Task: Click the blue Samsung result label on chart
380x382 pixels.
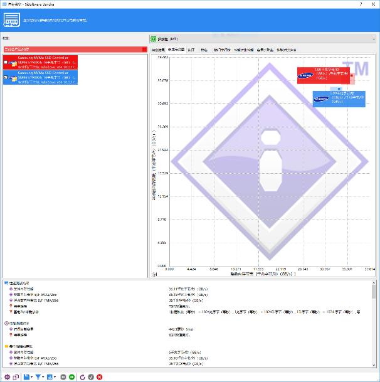Action: [339, 99]
